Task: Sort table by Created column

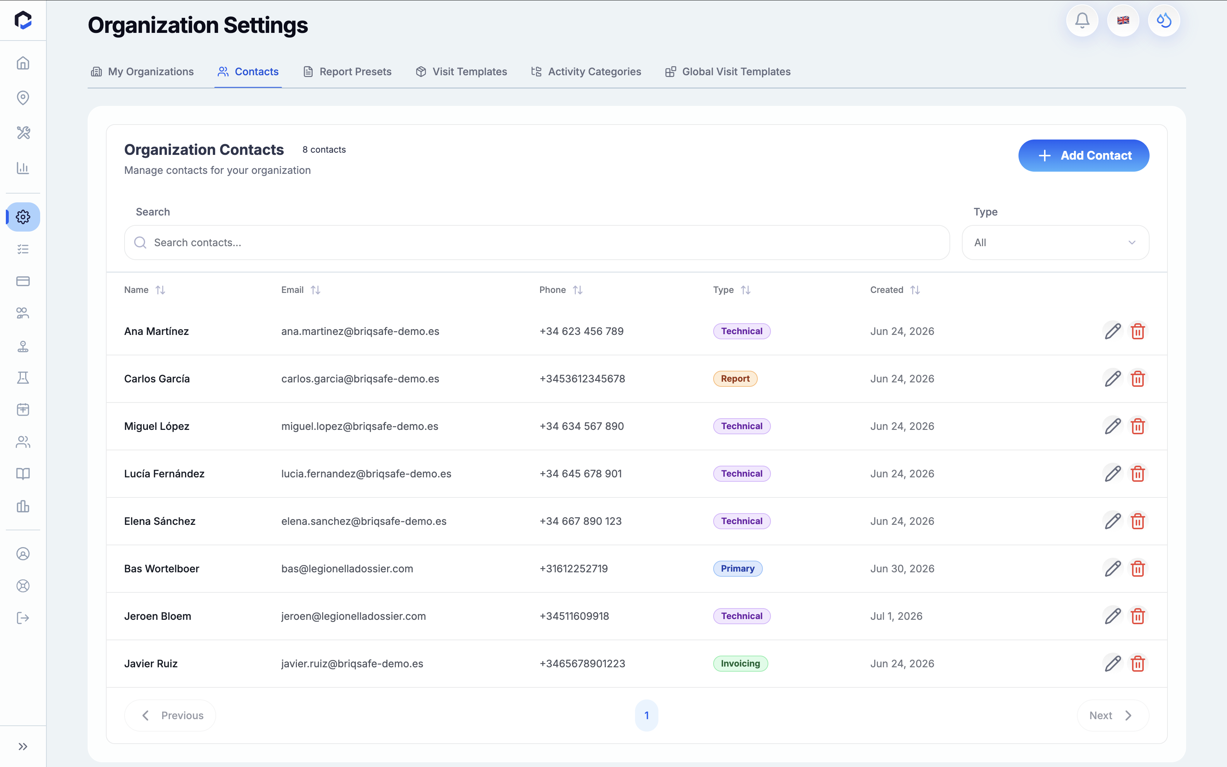Action: [x=915, y=290]
